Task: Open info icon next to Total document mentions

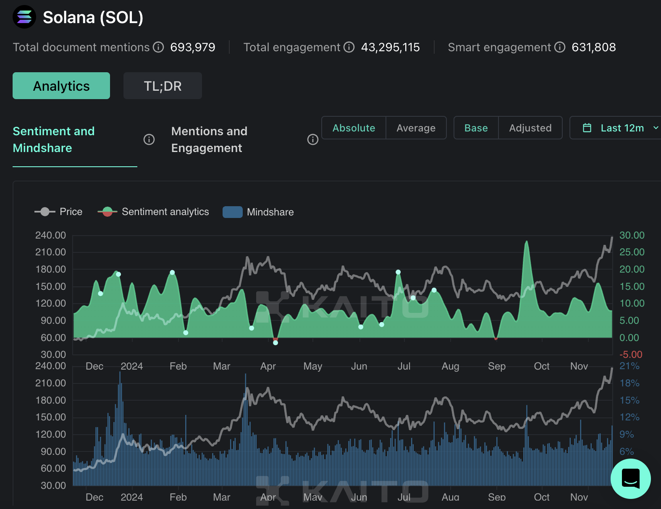Action: pos(158,47)
